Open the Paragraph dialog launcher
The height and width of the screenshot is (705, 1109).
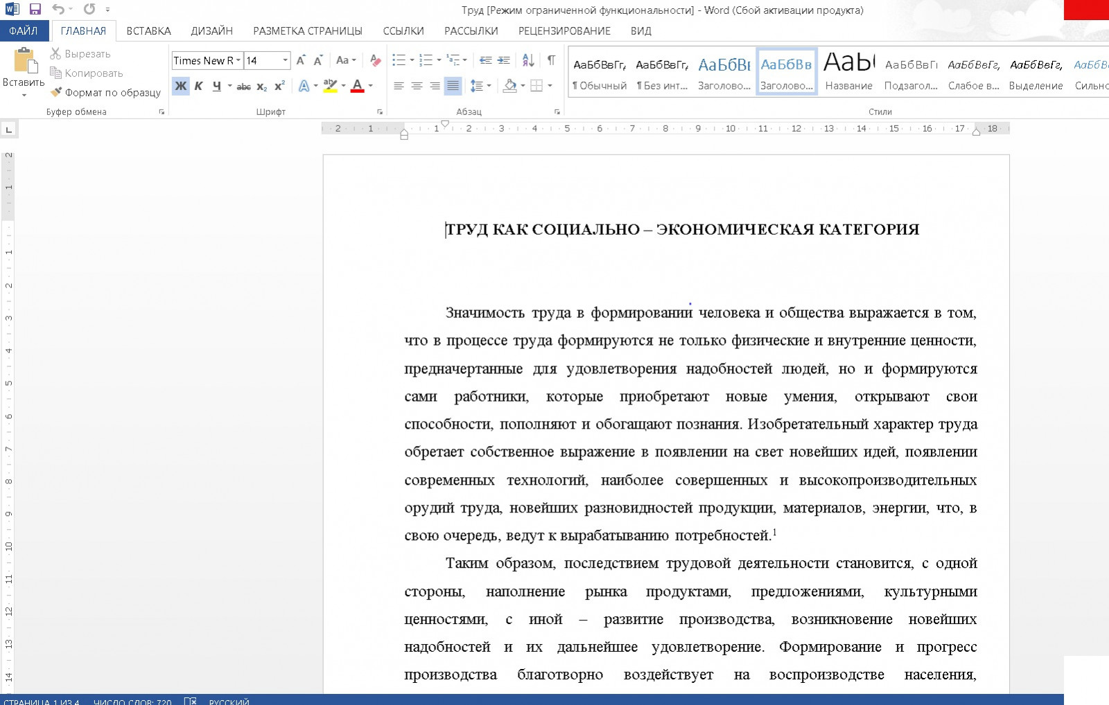pyautogui.click(x=557, y=111)
